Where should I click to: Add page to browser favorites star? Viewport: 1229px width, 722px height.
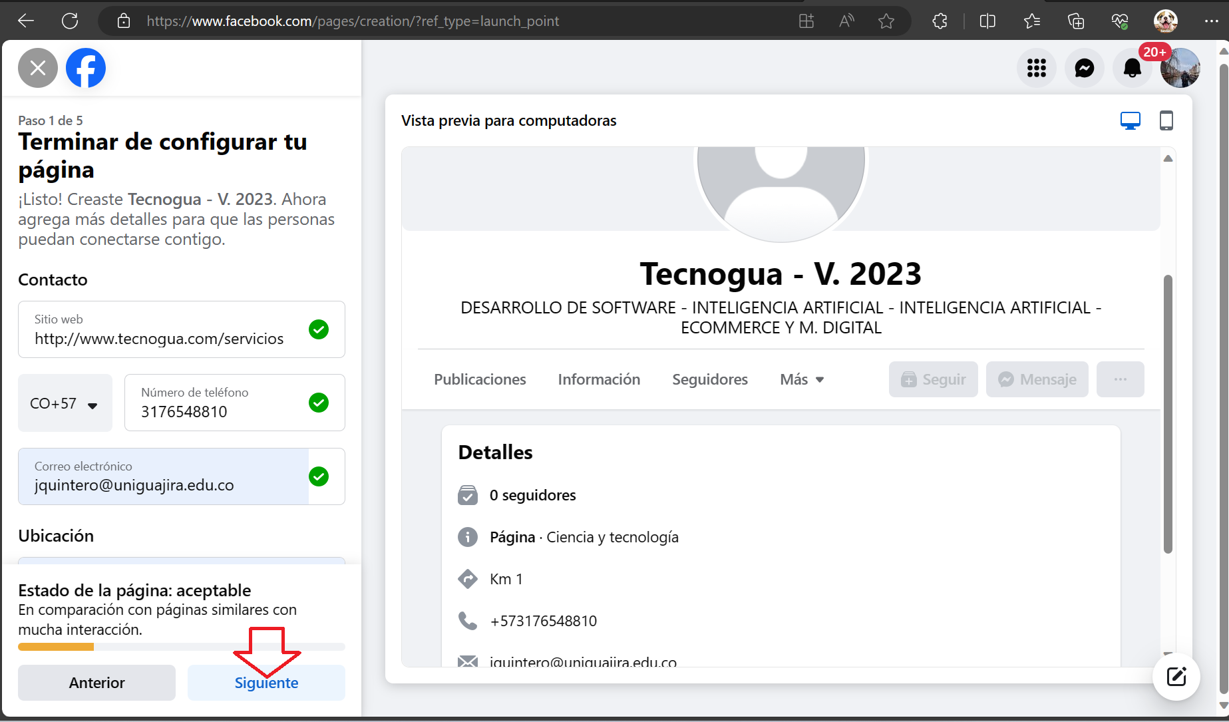[886, 21]
